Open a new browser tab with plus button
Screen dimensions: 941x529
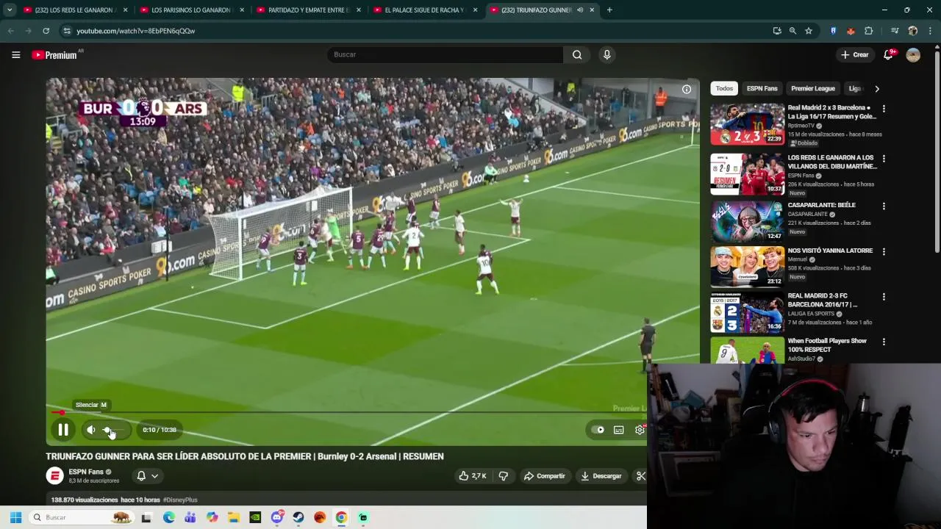point(609,10)
